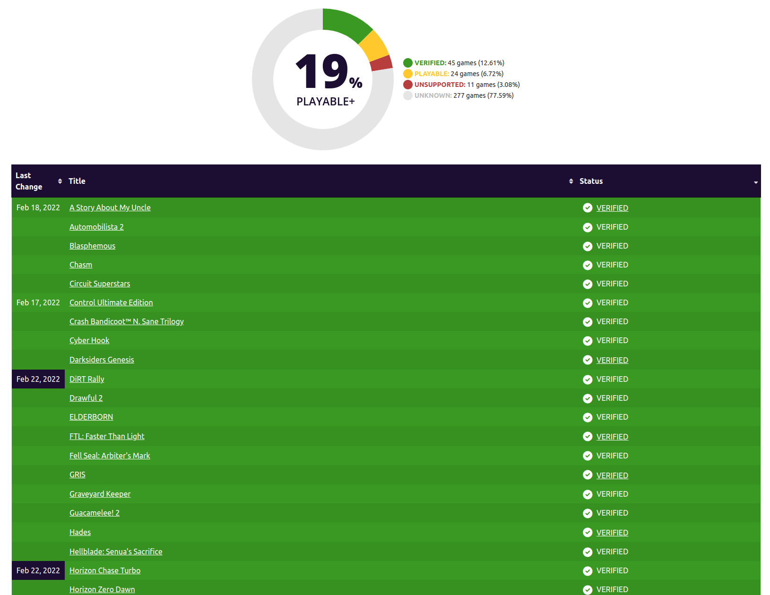
Task: Open A Story About My Uncle link
Action: coord(110,207)
